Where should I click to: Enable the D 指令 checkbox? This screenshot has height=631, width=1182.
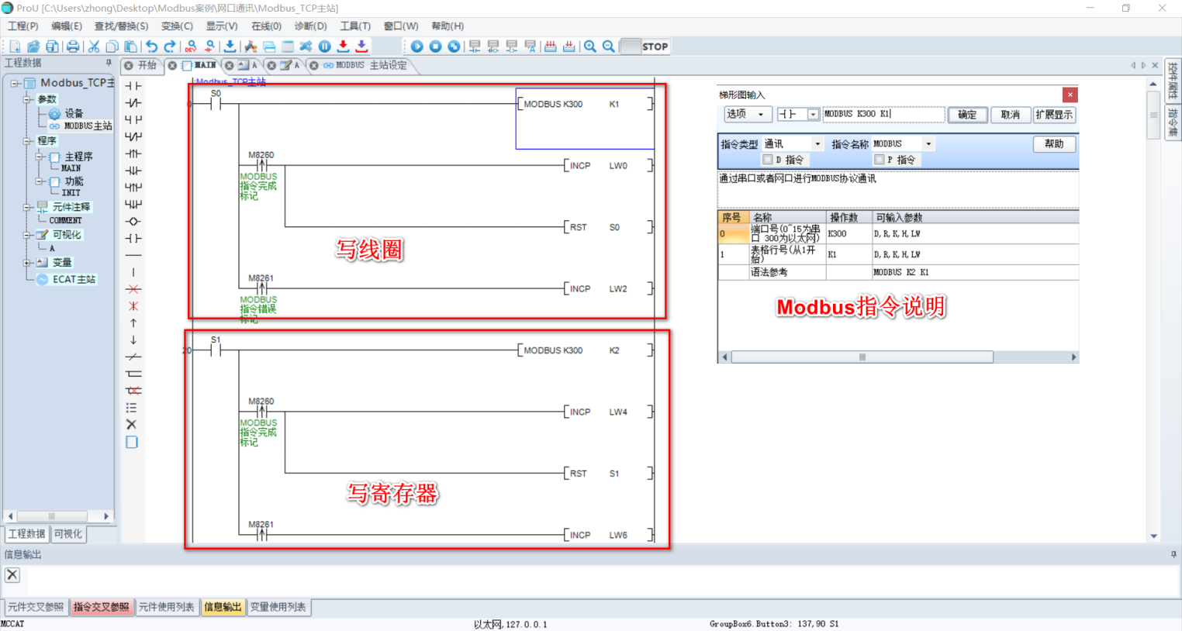point(768,160)
